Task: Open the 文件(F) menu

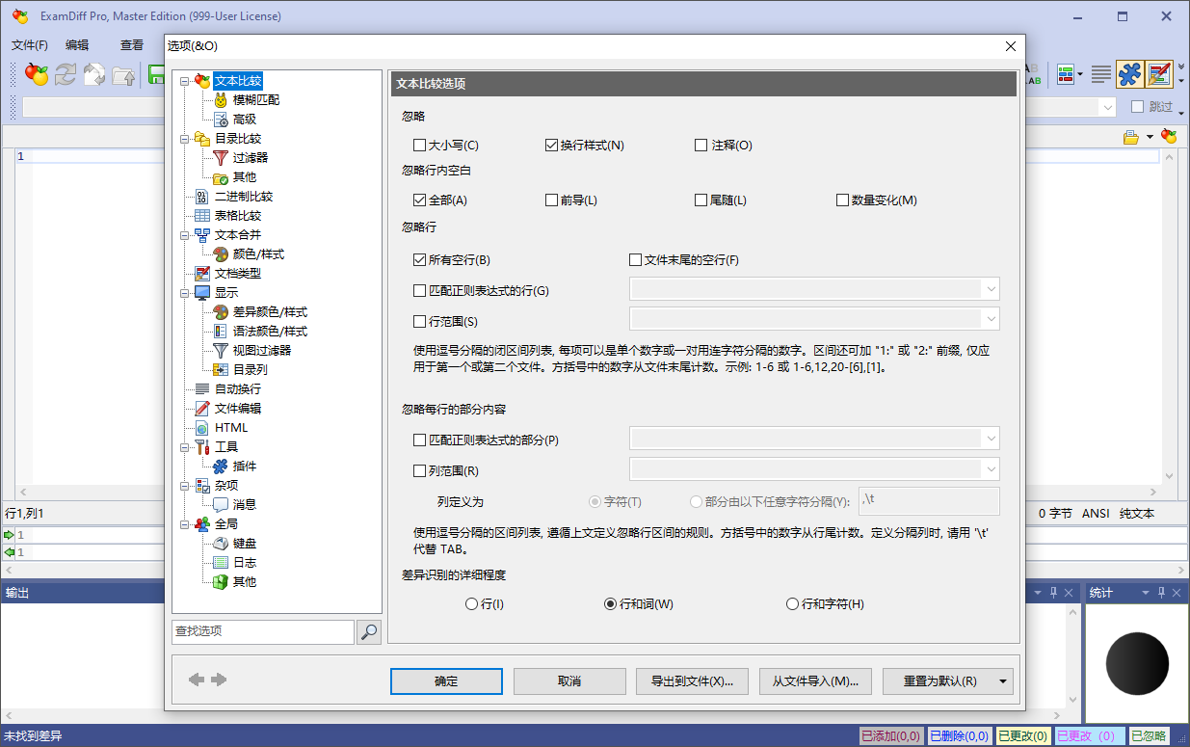Action: [30, 45]
